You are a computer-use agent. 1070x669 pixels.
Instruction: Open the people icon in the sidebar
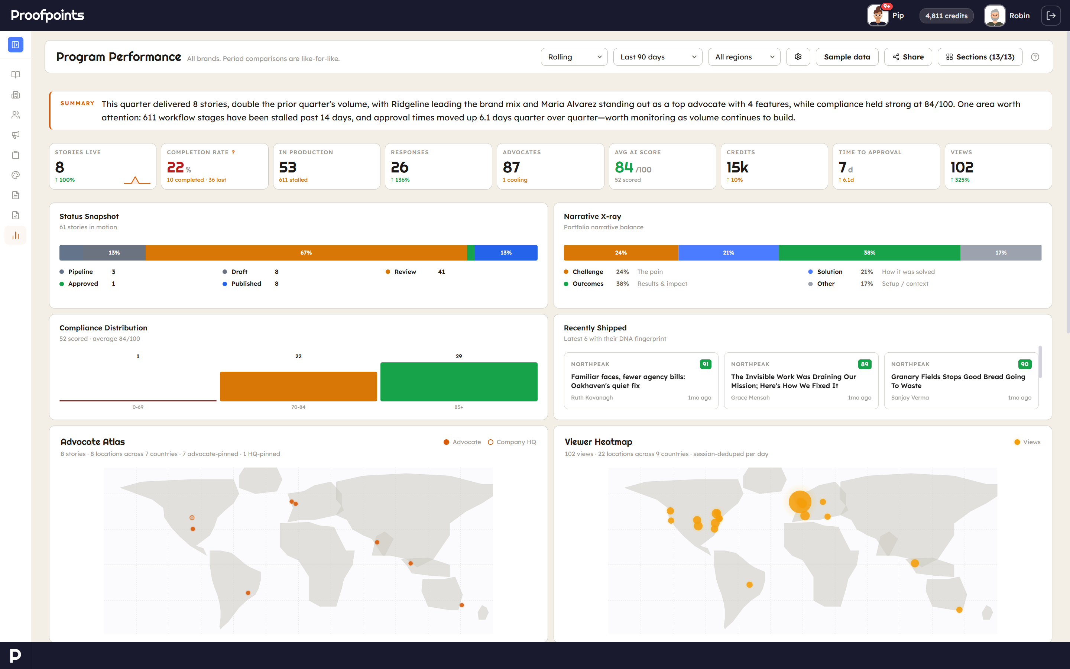click(x=16, y=114)
